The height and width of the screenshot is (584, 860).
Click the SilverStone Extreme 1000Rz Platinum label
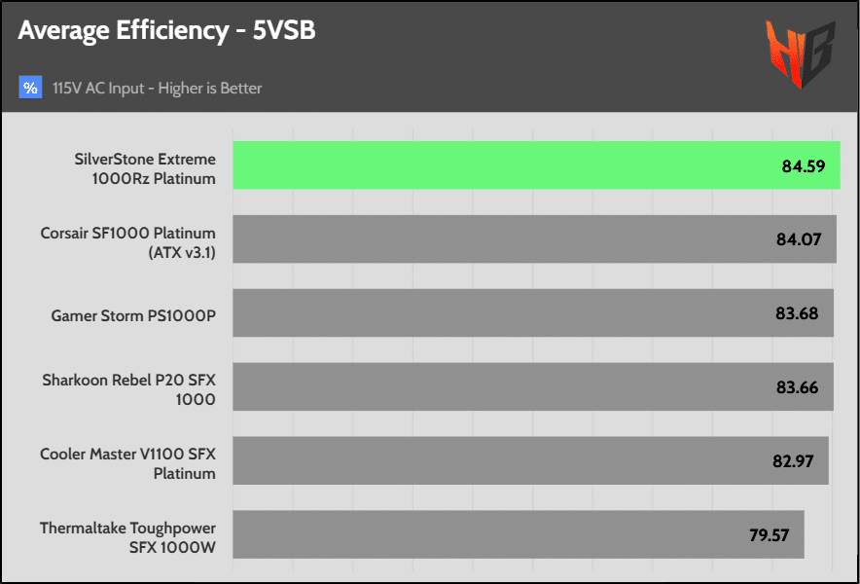coord(145,168)
